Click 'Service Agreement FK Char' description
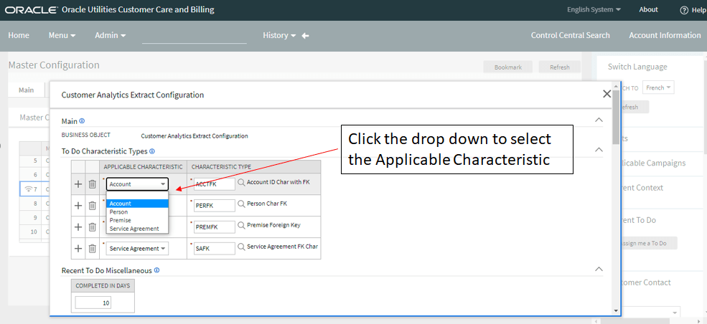 (x=282, y=247)
